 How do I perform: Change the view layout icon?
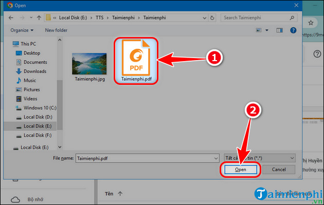tap(259, 30)
